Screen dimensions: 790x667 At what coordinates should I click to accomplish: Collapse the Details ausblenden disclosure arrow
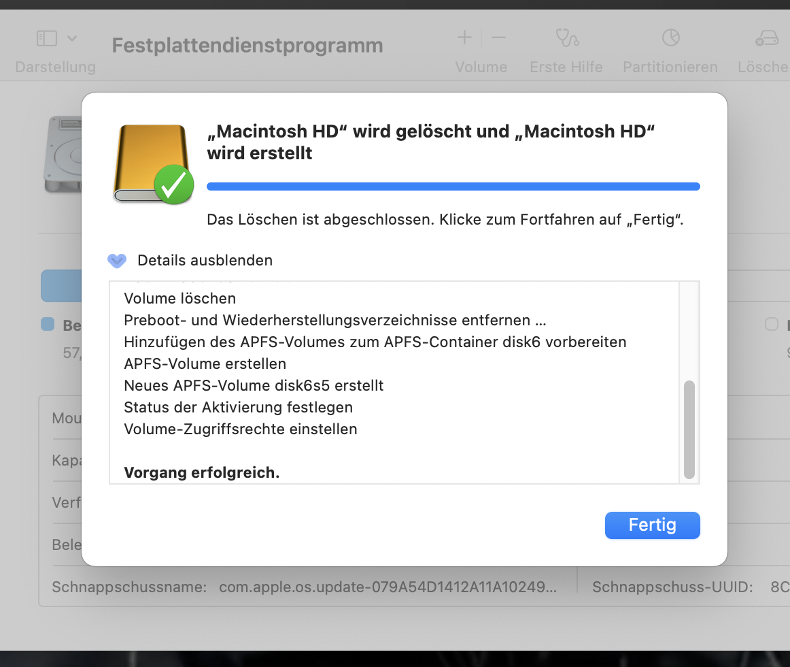click(117, 261)
